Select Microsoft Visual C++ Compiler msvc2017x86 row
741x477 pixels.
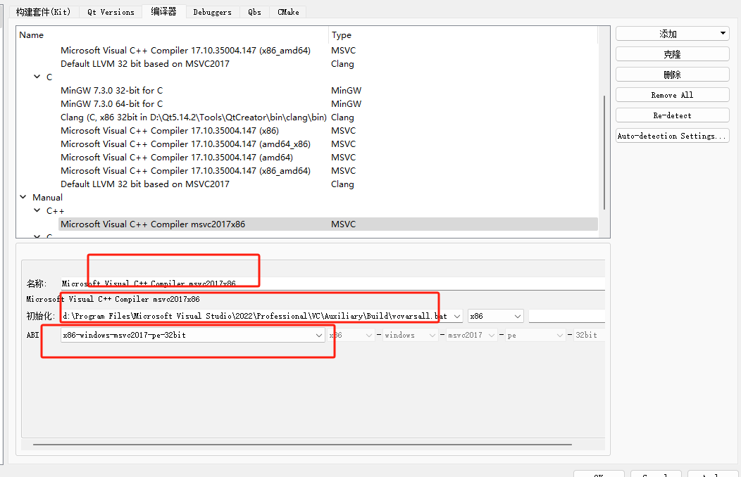coord(328,224)
